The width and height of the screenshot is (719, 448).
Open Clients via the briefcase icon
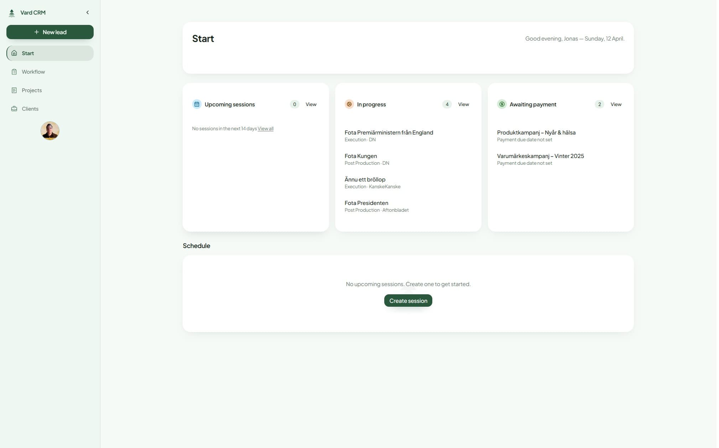pyautogui.click(x=15, y=109)
